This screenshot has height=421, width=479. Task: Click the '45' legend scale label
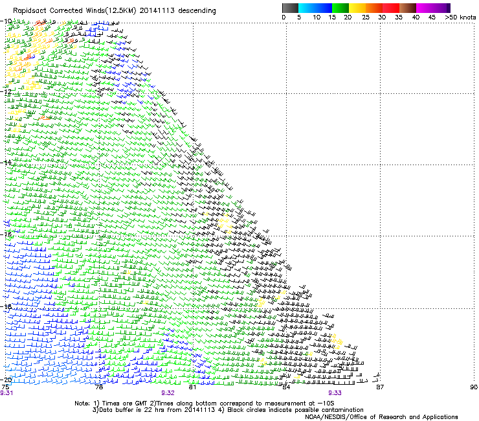pyautogui.click(x=432, y=17)
